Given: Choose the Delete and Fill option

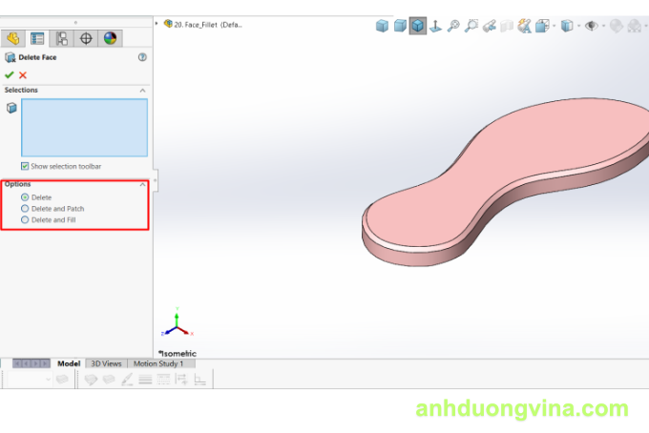Looking at the screenshot, I should click(x=25, y=219).
